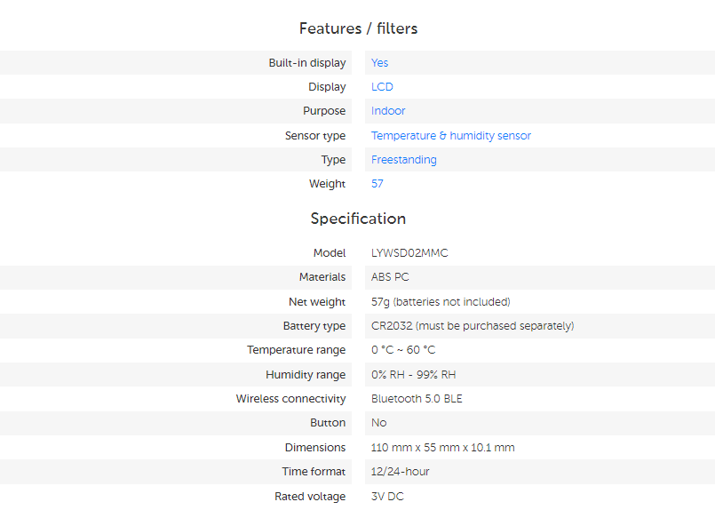Click the 0 °C ~ 60 °C temperature value
Viewport: 715px width, 518px height.
click(x=403, y=350)
